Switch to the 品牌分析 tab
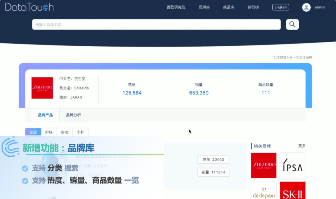The width and height of the screenshot is (336, 199). coord(73,115)
